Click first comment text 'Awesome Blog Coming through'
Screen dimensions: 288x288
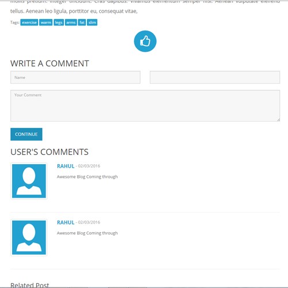tap(87, 177)
